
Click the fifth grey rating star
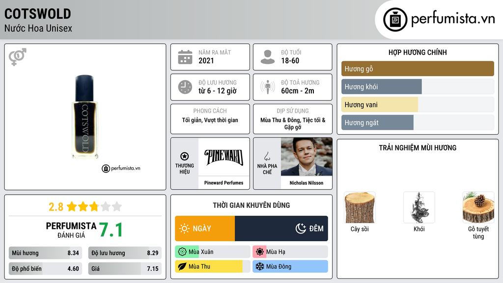tap(117, 206)
